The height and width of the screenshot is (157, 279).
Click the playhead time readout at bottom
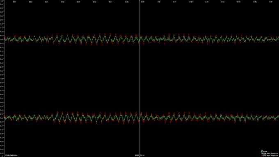[137, 155]
